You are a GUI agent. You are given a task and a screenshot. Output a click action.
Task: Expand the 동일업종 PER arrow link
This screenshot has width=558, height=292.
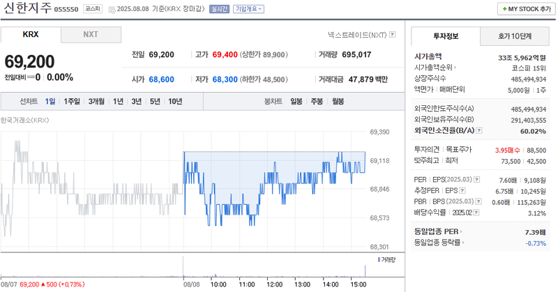coord(460,231)
